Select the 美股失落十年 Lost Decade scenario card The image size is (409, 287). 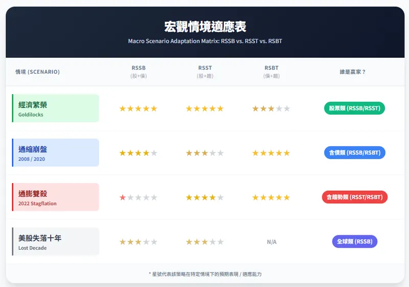[x=56, y=241]
